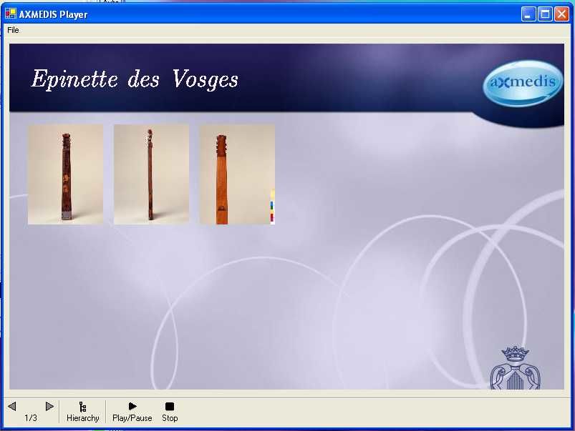The height and width of the screenshot is (431, 575).
Task: Click the AXMEDIS logo badge
Action: coord(523,83)
